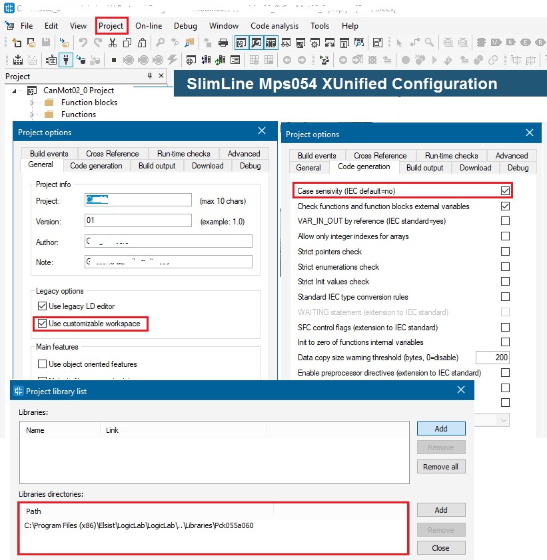Click Add button next to Libraries list
The height and width of the screenshot is (560, 547).
tap(441, 429)
